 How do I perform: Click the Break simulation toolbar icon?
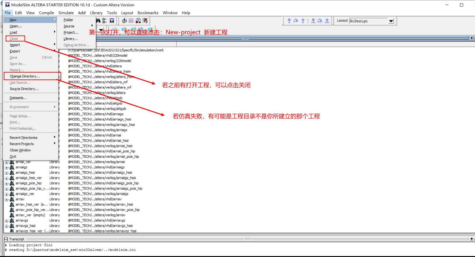(x=145, y=21)
